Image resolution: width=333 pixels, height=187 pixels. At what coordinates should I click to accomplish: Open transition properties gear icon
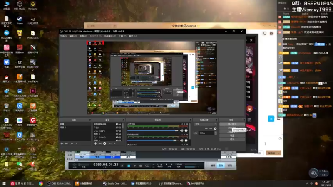pyautogui.click(x=215, y=129)
